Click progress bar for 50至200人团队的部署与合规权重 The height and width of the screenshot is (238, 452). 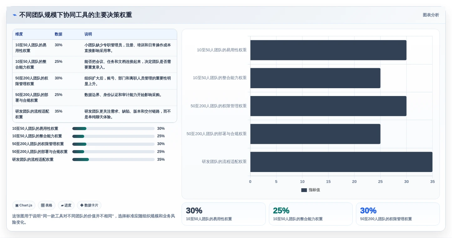(x=113, y=152)
